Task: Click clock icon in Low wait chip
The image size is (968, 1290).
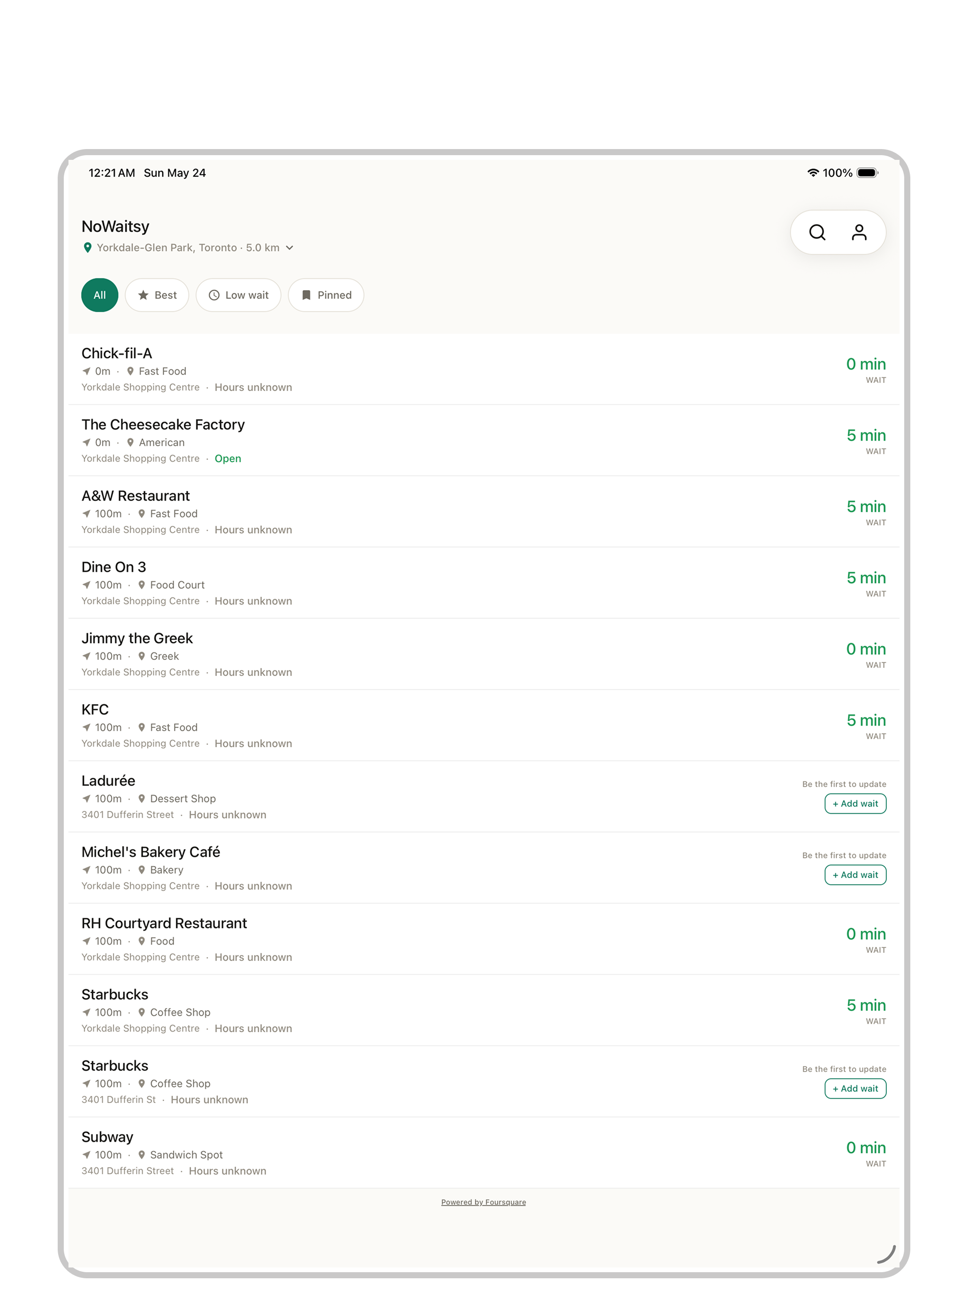Action: tap(214, 295)
